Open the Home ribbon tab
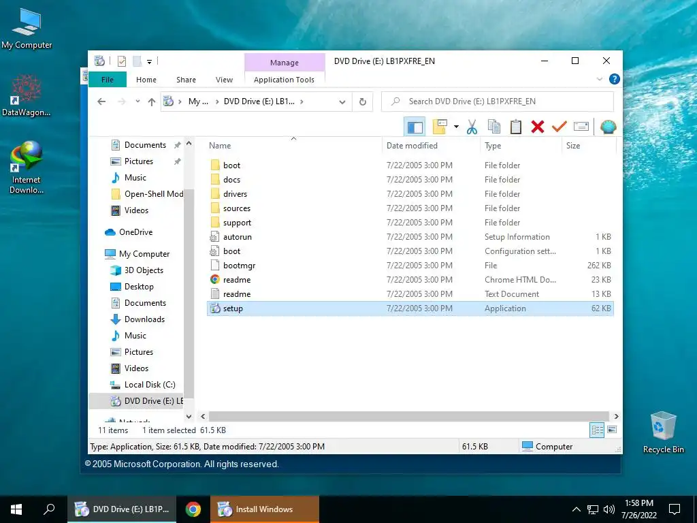The width and height of the screenshot is (697, 523). [x=146, y=80]
